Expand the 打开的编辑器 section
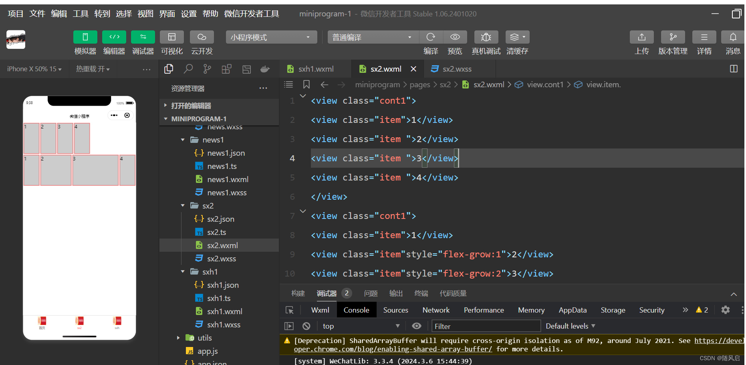 click(219, 106)
